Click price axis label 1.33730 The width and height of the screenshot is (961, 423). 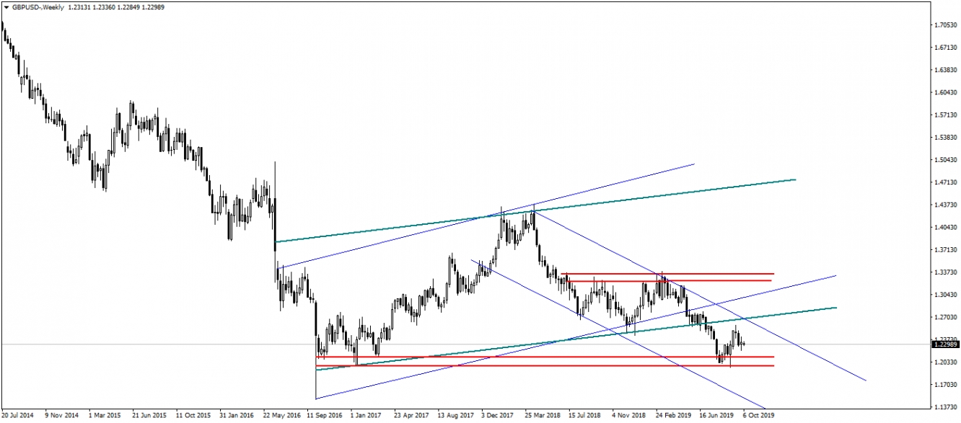(x=944, y=272)
